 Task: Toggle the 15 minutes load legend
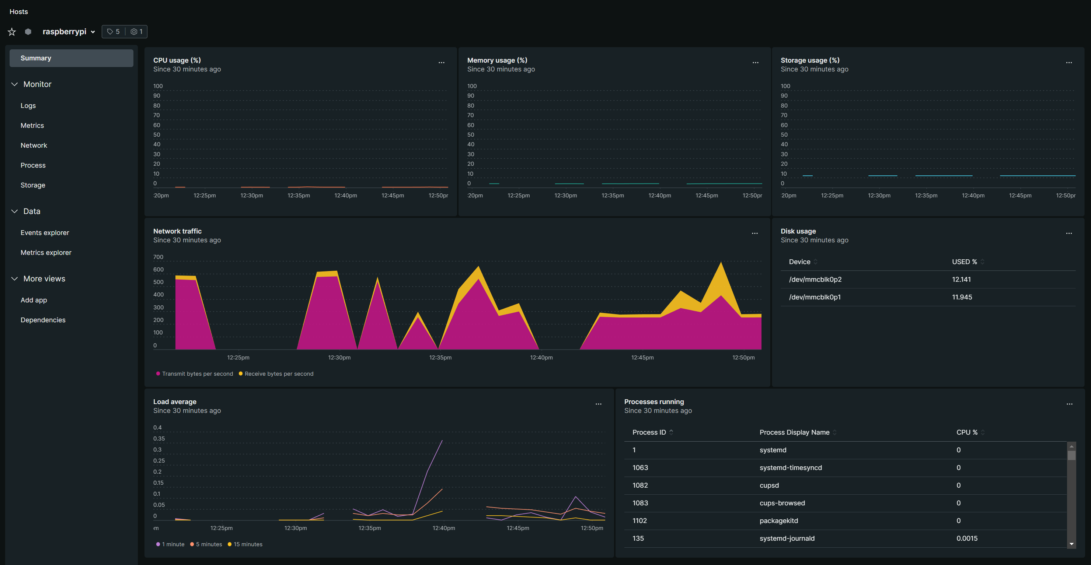245,544
